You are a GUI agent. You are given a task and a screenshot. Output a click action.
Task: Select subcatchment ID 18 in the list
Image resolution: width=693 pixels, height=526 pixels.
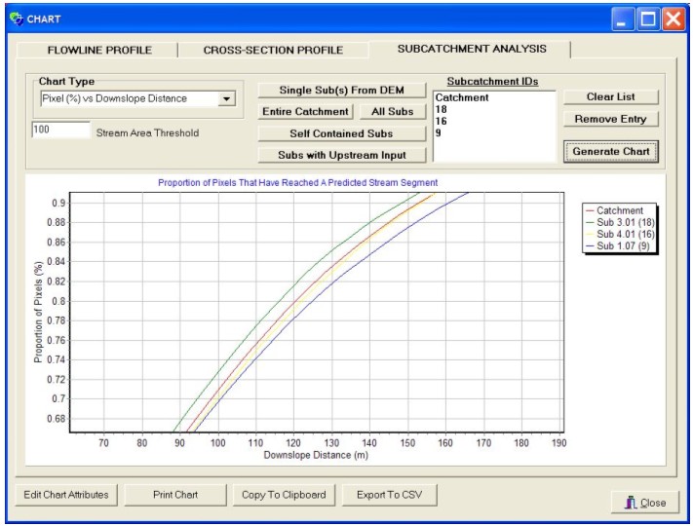(x=442, y=110)
